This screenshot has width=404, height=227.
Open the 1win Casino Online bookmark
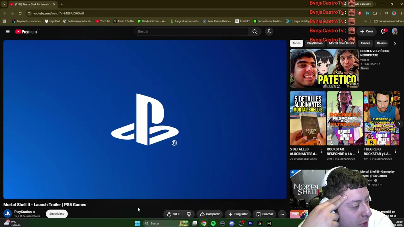(217, 21)
